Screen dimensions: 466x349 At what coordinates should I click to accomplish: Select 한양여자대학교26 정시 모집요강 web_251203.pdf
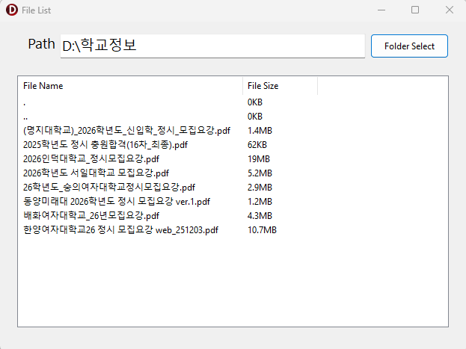tap(120, 230)
